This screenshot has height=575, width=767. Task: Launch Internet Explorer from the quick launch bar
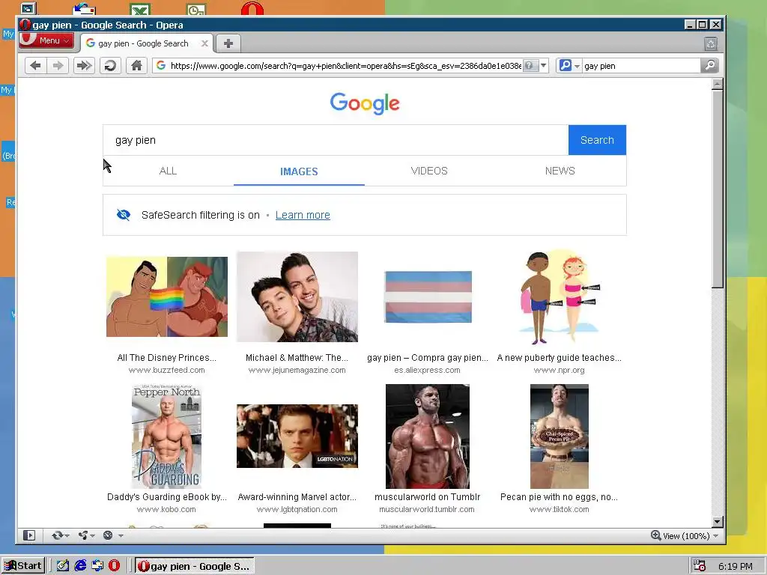pyautogui.click(x=80, y=566)
